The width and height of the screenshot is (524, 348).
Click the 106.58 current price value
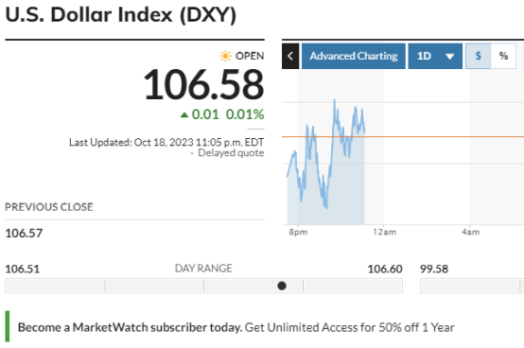[x=204, y=85]
